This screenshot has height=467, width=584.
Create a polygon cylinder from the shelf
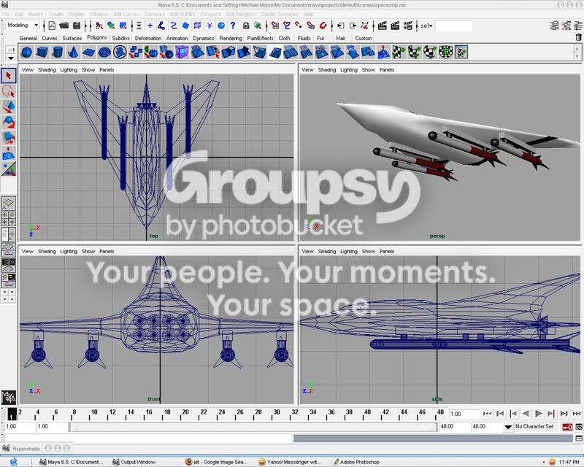tap(58, 52)
